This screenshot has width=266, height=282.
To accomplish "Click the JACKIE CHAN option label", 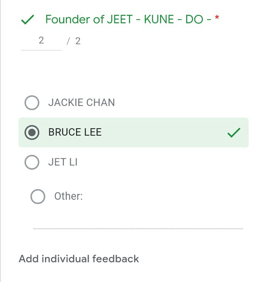I will [81, 103].
